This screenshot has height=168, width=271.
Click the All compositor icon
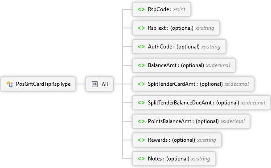click(94, 84)
